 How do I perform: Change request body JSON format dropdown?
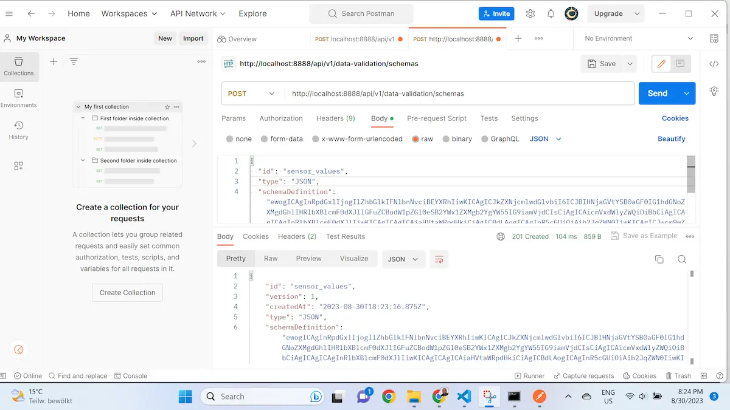[x=546, y=138]
